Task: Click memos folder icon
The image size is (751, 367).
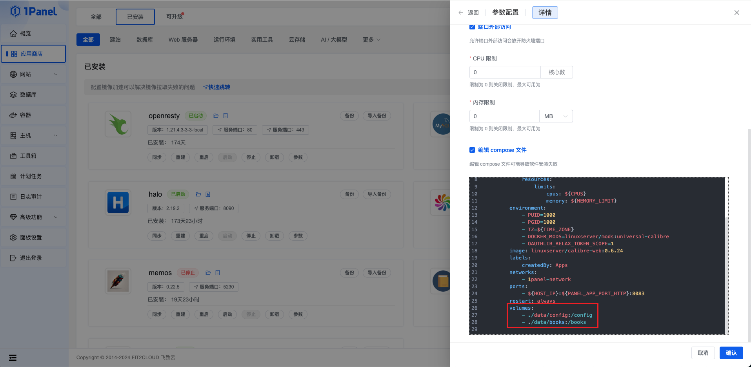Action: [x=208, y=273]
